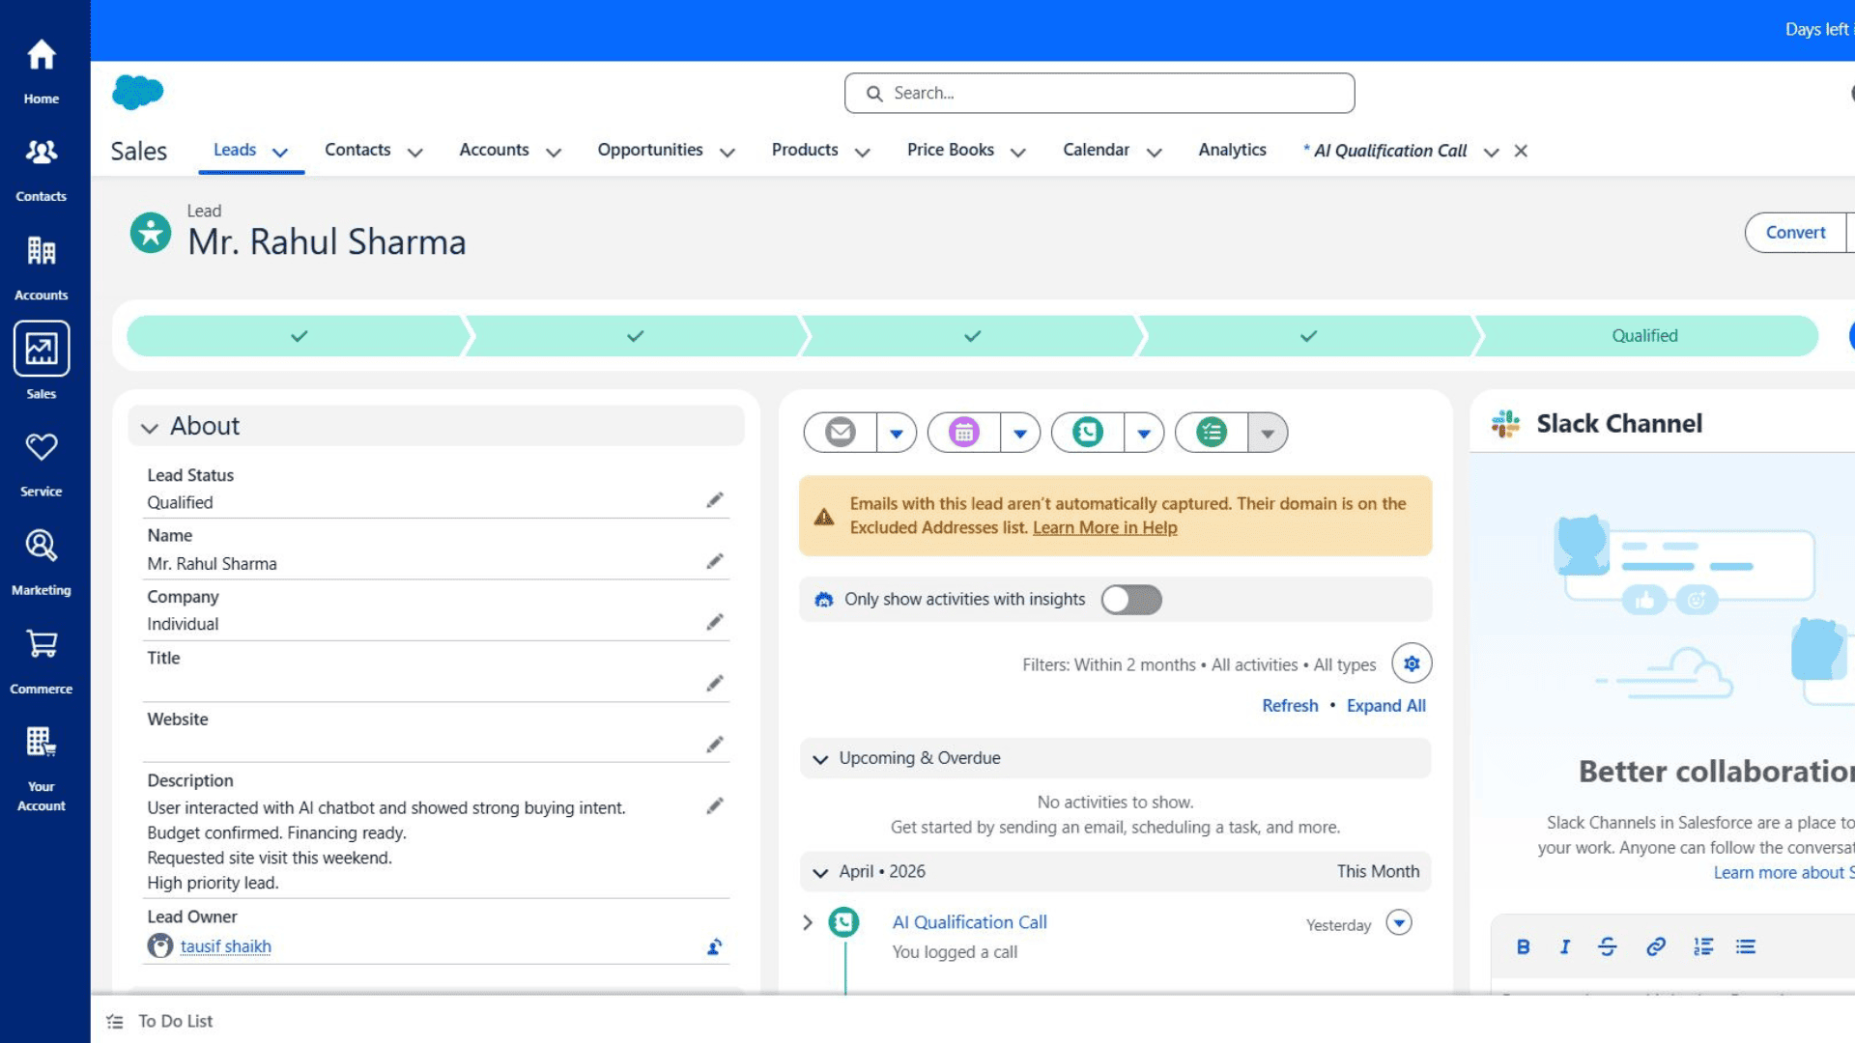Screen dimensions: 1855x1043
Task: Insert bulleted list in Slack editor
Action: (1746, 946)
